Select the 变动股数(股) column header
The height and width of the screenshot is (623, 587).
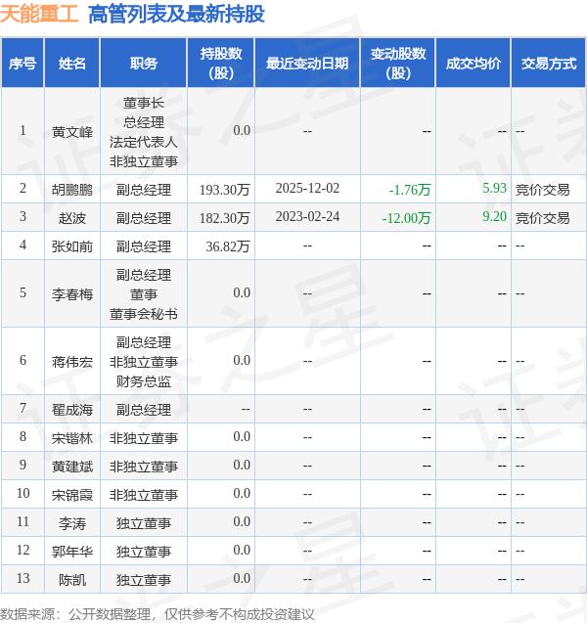tap(398, 64)
